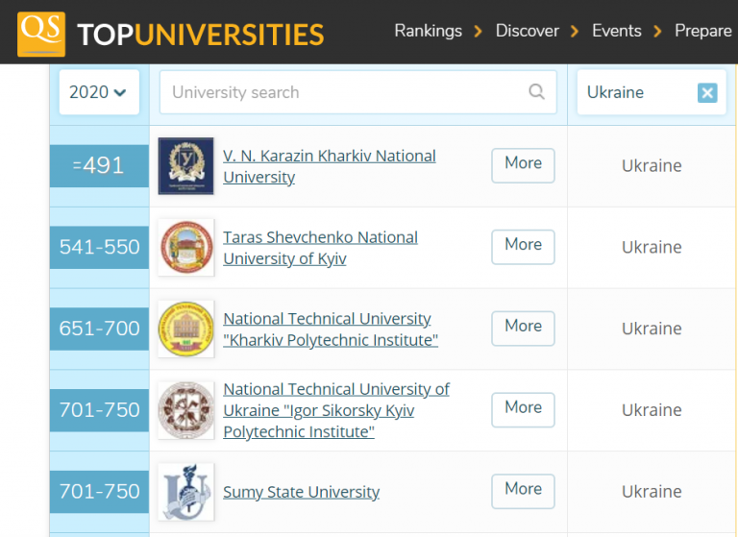This screenshot has height=537, width=738.
Task: Expand the chevron after Events
Action: coord(657,32)
